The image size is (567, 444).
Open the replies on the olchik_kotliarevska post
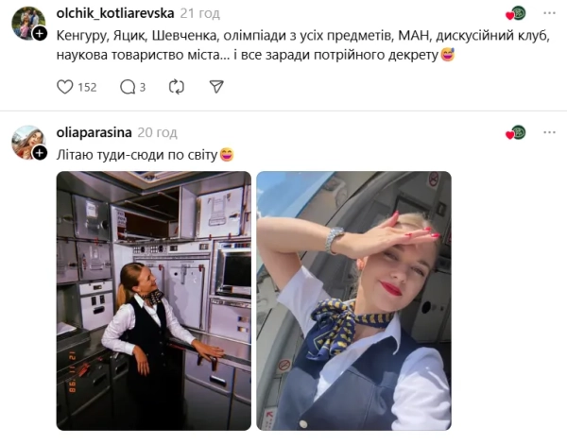tap(128, 87)
